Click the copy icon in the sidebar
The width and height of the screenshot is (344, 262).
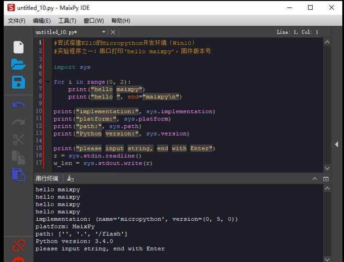[18, 157]
